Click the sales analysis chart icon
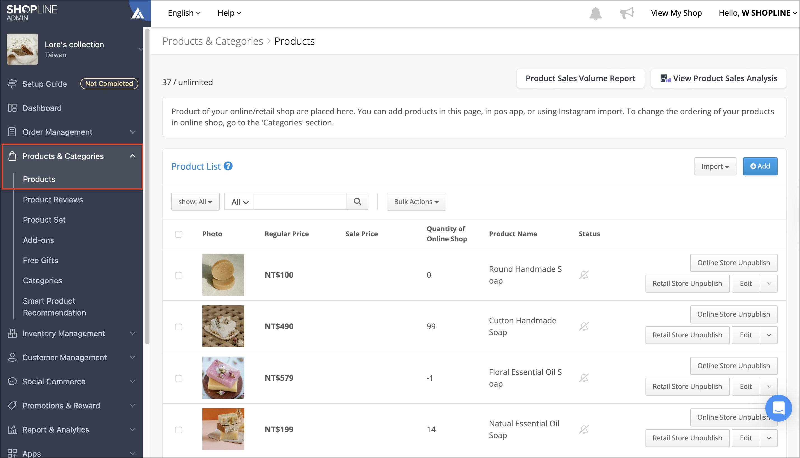Image resolution: width=800 pixels, height=458 pixels. pos(665,78)
